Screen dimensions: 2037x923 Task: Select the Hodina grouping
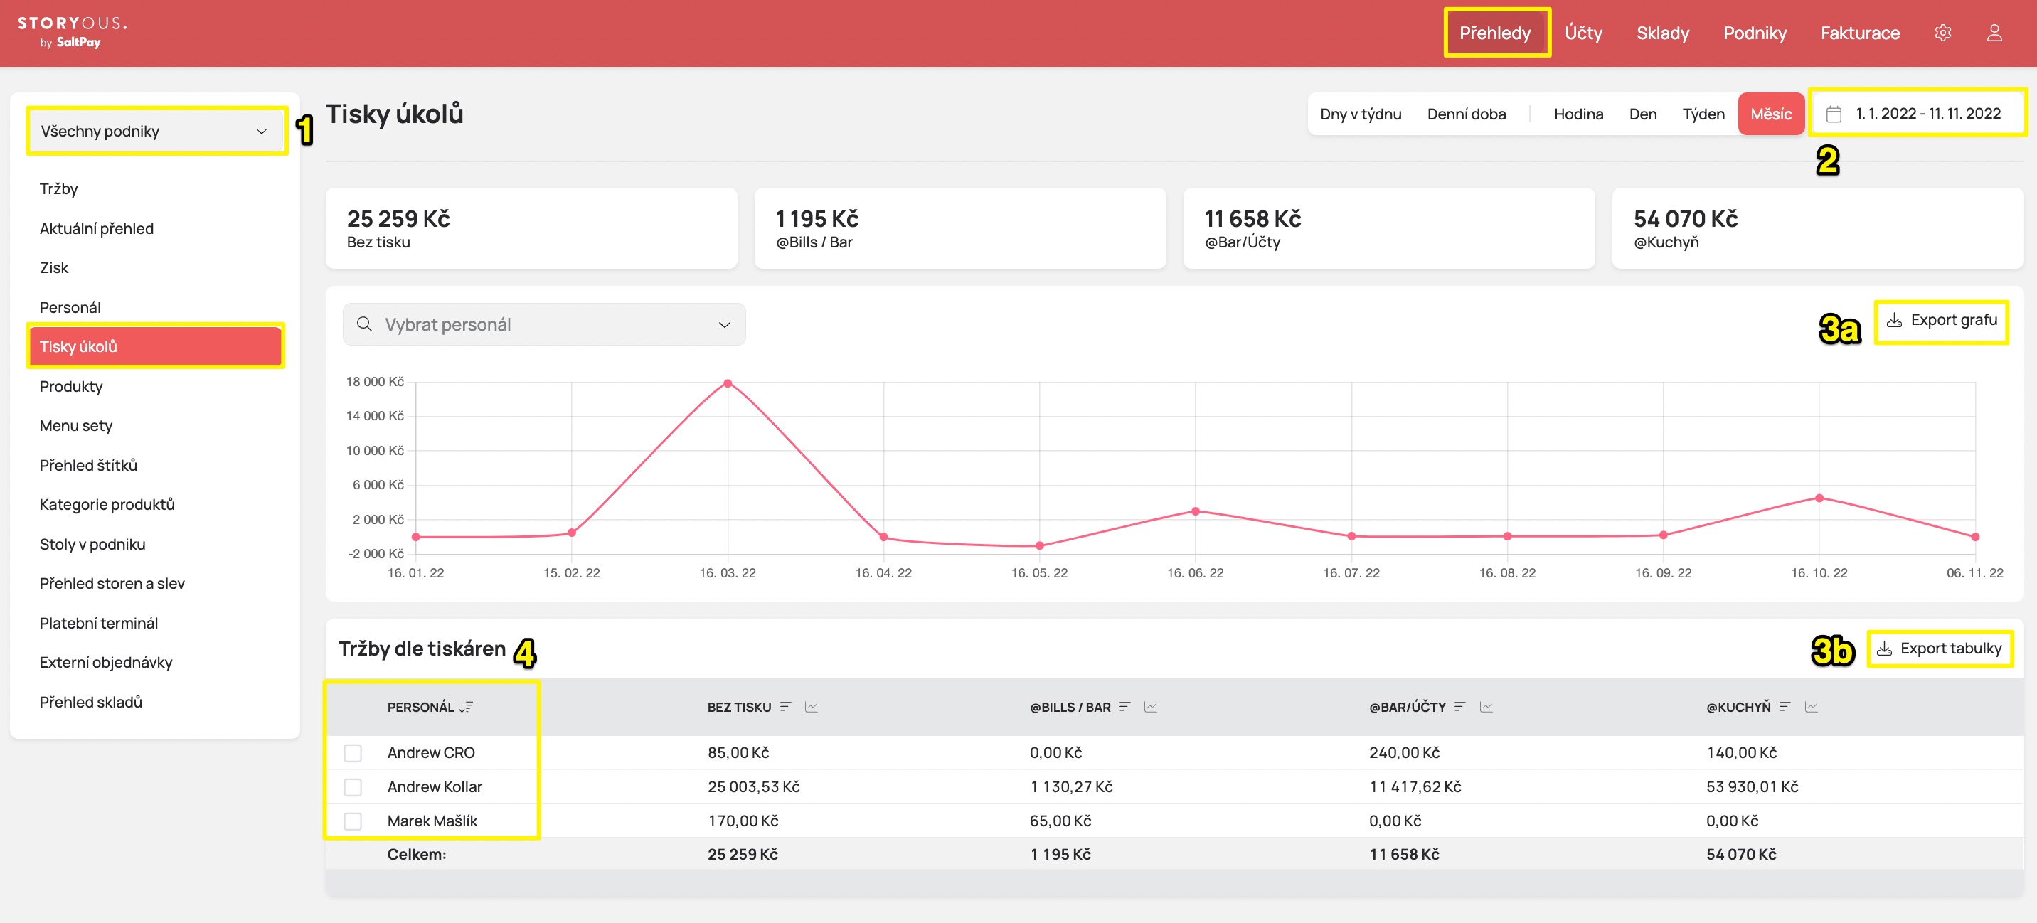(x=1578, y=114)
